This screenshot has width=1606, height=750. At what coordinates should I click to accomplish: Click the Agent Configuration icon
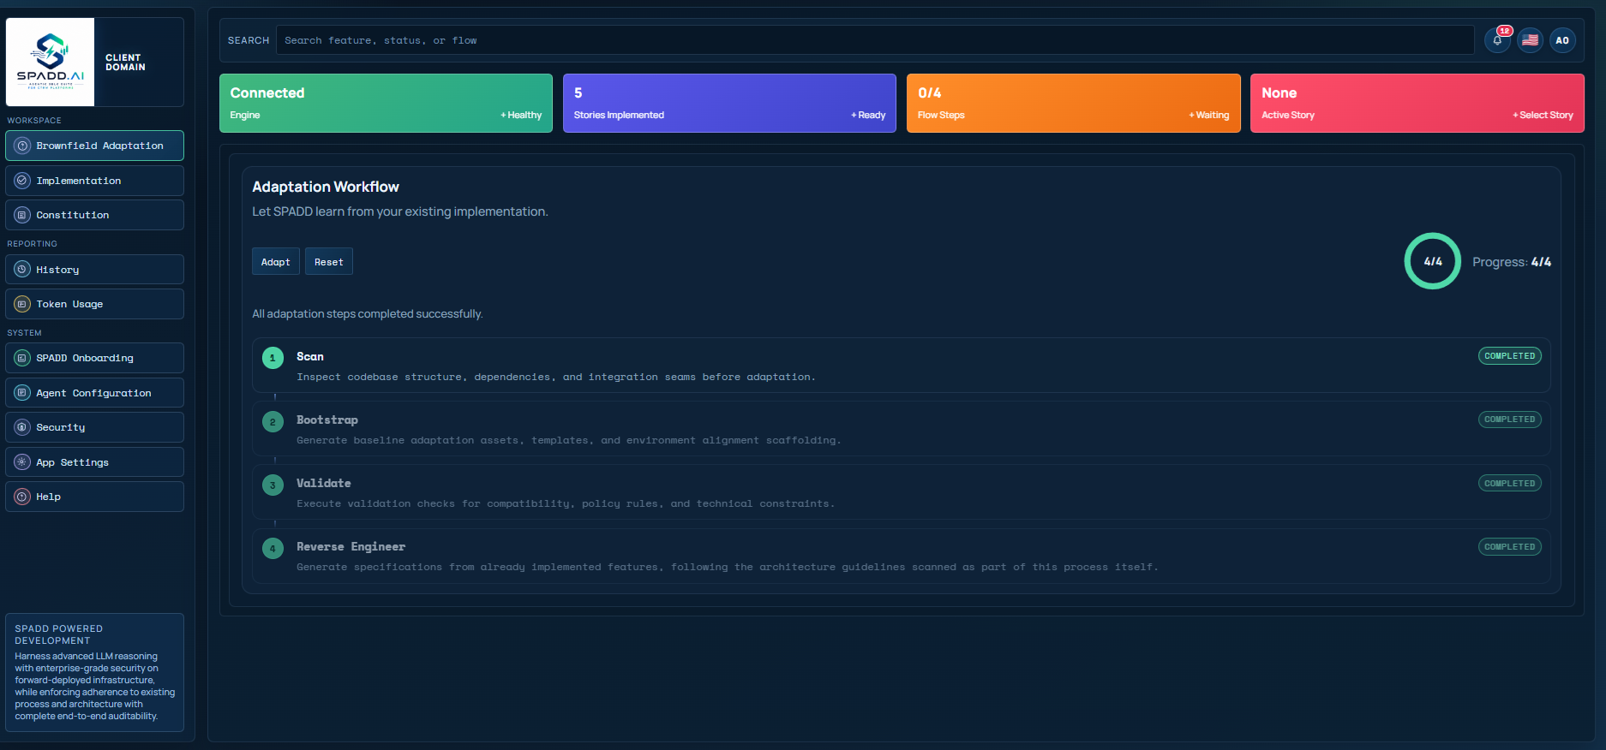point(22,393)
